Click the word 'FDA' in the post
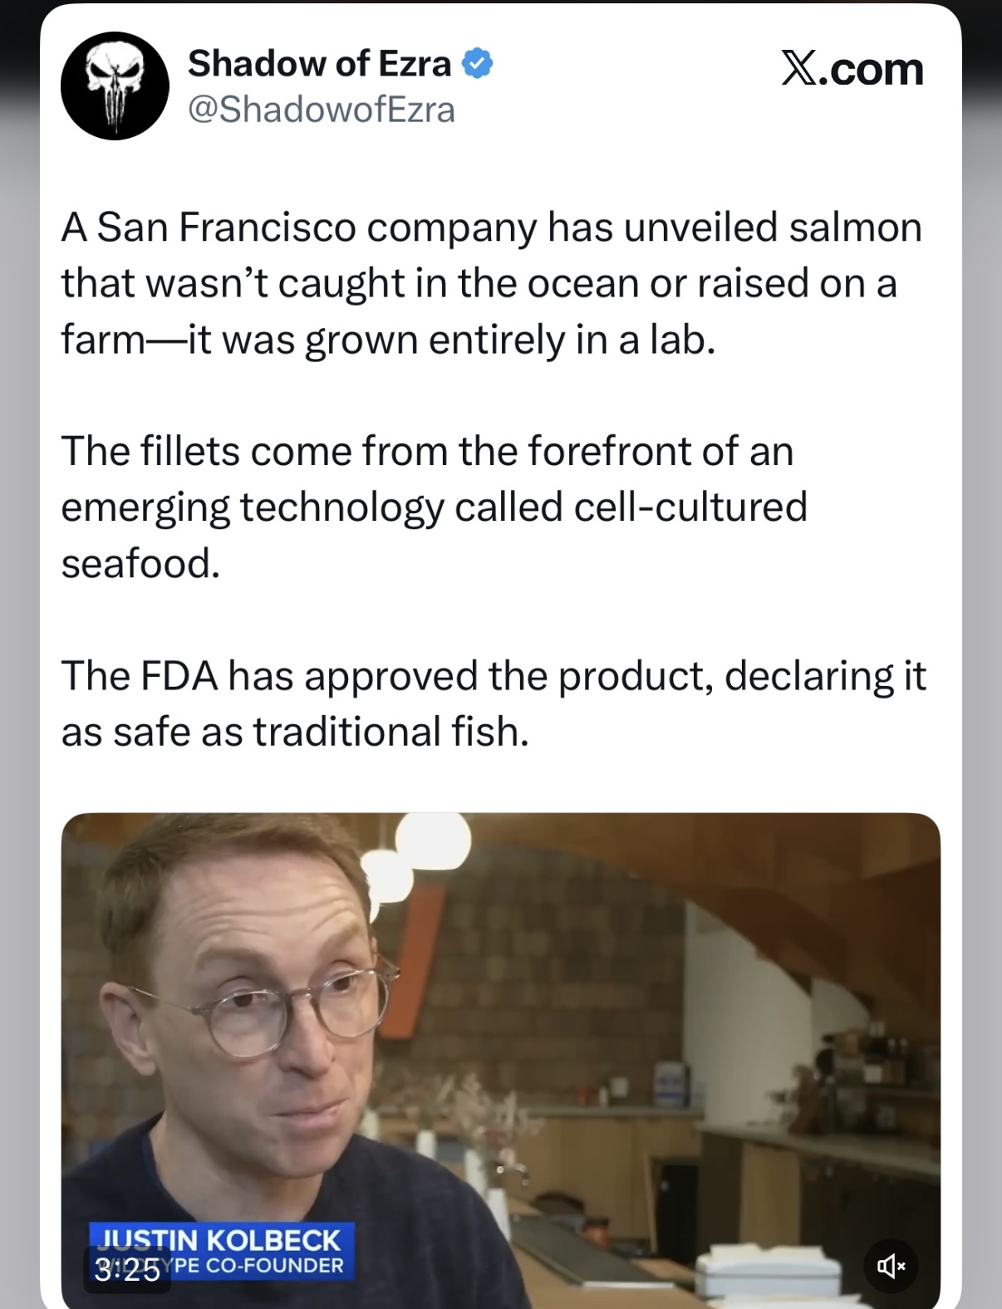1002x1309 pixels. click(179, 675)
